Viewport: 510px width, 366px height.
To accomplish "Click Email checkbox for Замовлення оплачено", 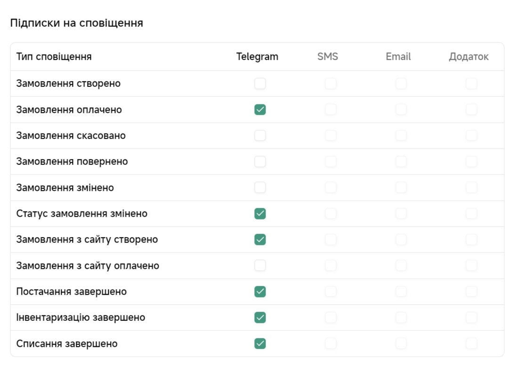I will [401, 109].
